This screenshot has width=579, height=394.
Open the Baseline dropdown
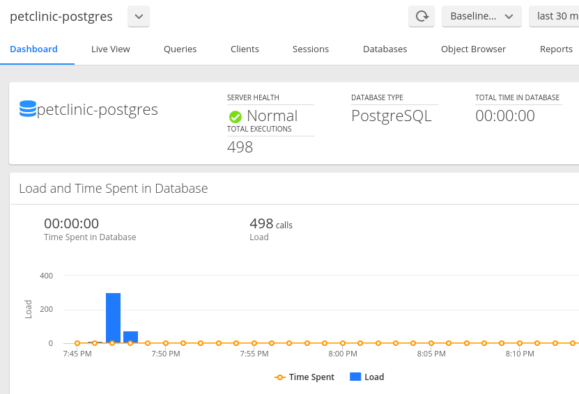coord(481,16)
